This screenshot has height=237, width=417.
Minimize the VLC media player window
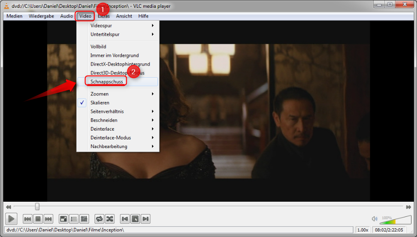[x=379, y=4]
